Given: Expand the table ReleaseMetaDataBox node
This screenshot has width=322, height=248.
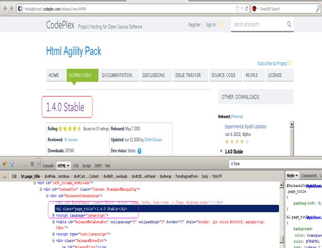Looking at the screenshot, I should (x=53, y=222).
